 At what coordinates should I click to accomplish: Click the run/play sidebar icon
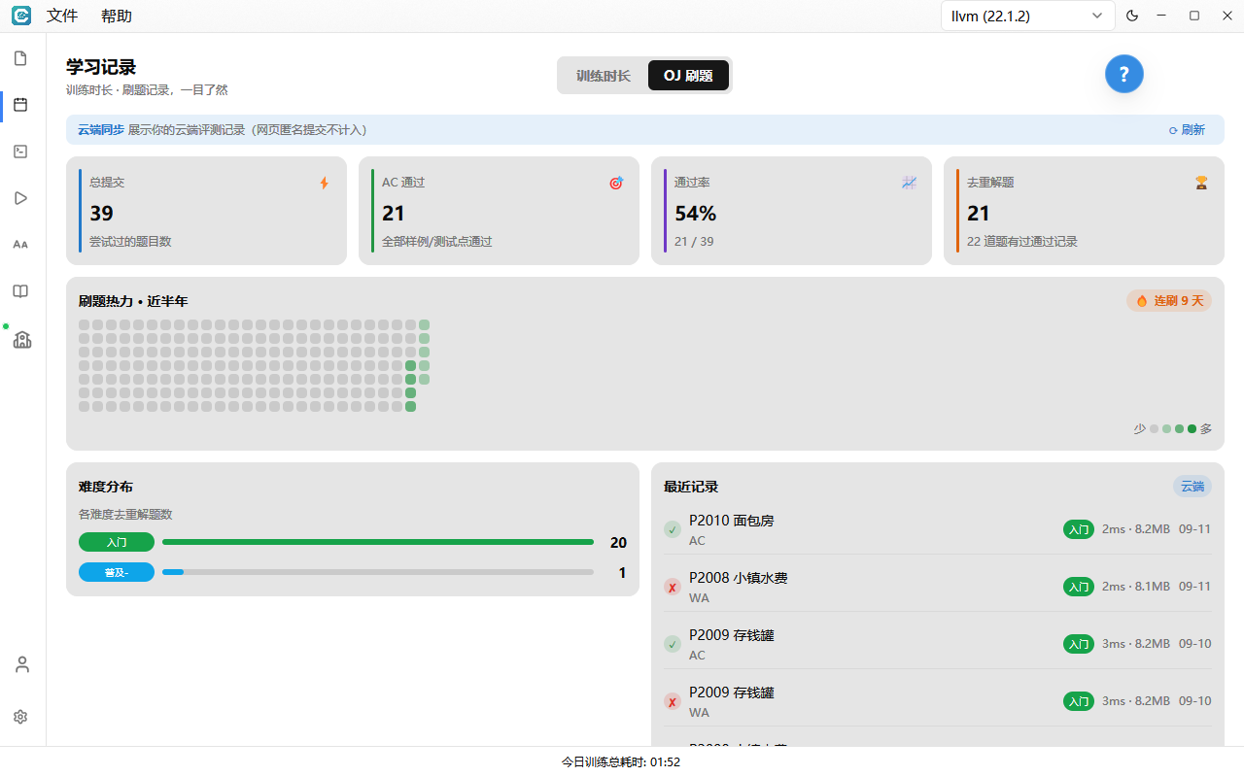pos(20,198)
